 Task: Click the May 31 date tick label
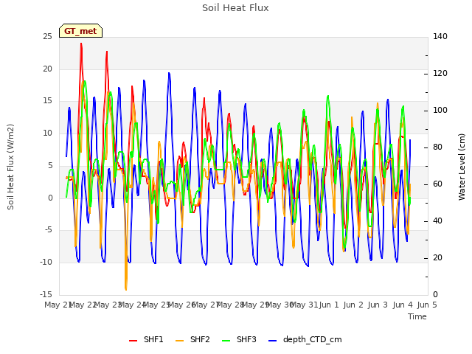(x=304, y=305)
